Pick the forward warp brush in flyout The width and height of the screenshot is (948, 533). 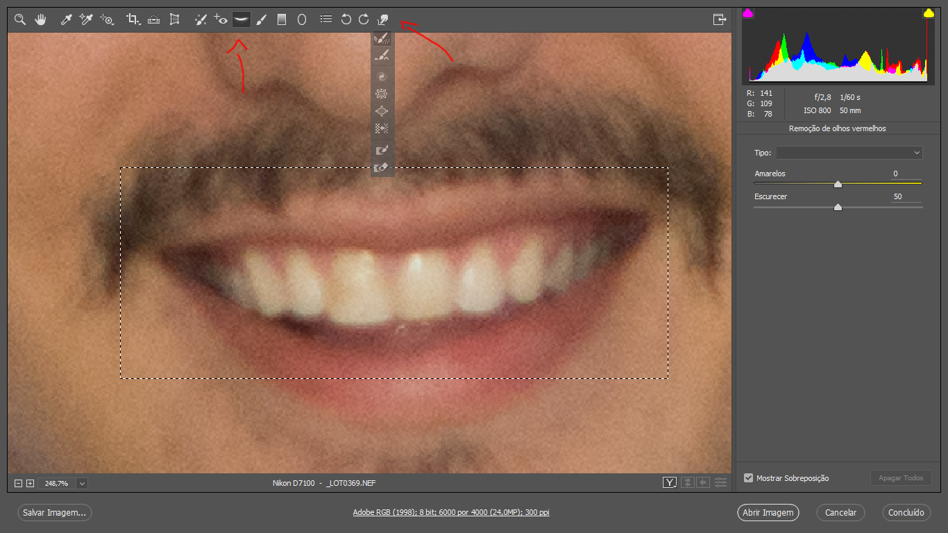(x=382, y=39)
